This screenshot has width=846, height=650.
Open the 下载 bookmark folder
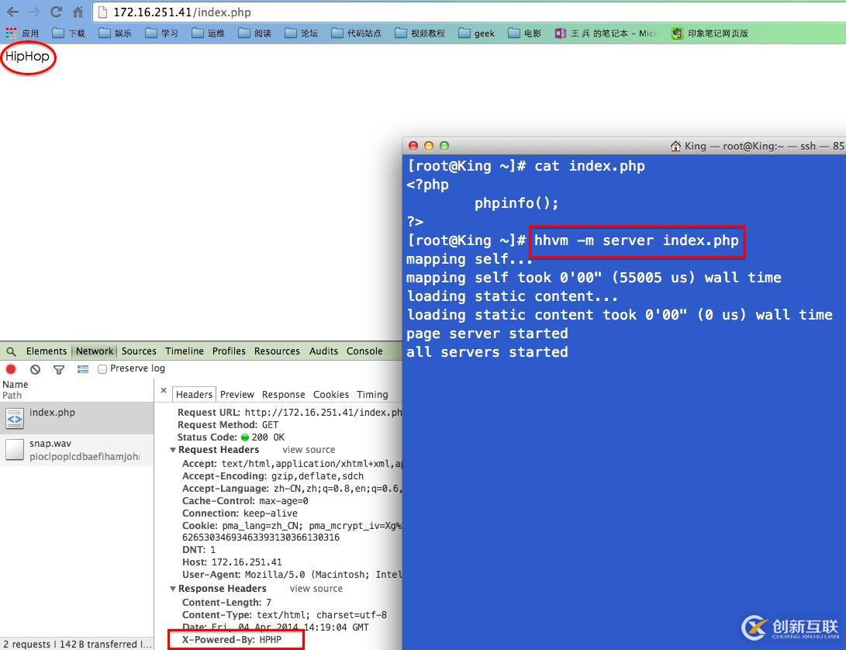(68, 33)
